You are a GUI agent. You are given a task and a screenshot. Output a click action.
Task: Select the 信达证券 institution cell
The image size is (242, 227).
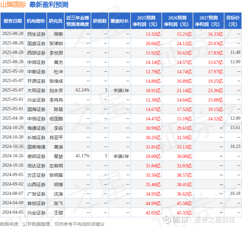click(36, 166)
